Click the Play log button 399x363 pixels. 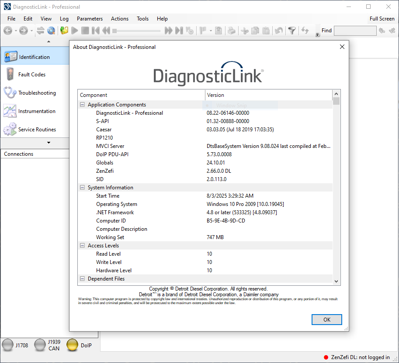[75, 31]
